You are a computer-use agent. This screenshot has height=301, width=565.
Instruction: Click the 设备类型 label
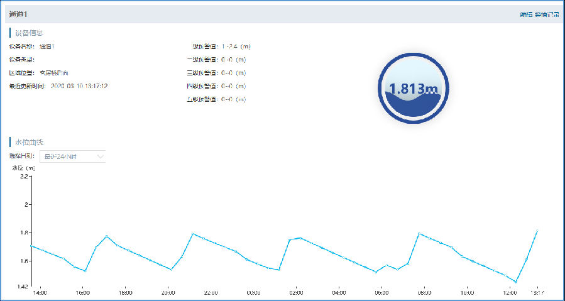(21, 60)
